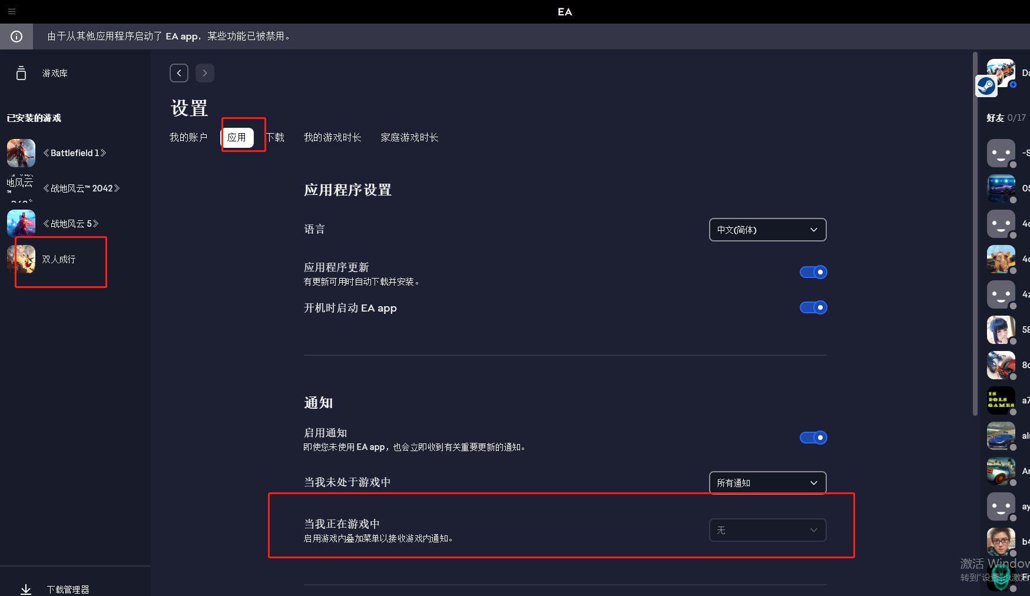
Task: Click the Steam badge on the profile avatar
Action: coord(986,86)
